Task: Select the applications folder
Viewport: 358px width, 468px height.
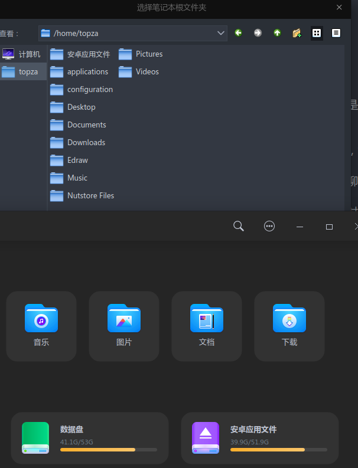Action: pos(79,71)
